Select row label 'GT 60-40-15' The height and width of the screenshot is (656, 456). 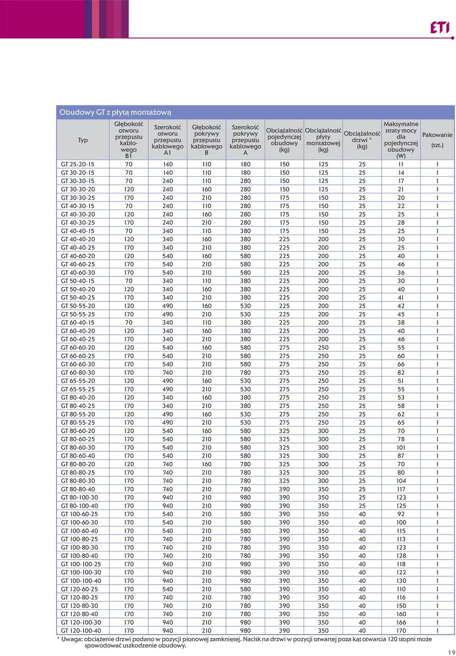point(77,323)
